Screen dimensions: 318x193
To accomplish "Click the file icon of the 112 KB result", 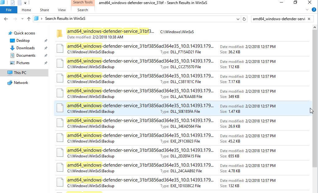I will [x=60, y=63].
